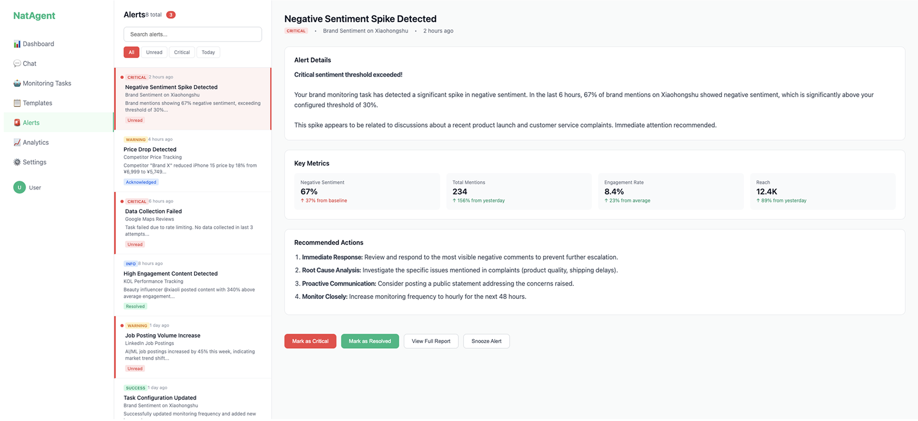Click the Templates clipboard icon
The height and width of the screenshot is (421, 918).
click(x=17, y=103)
